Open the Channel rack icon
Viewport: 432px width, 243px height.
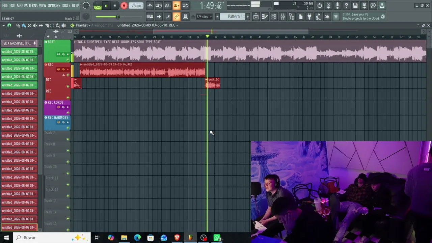click(x=274, y=17)
